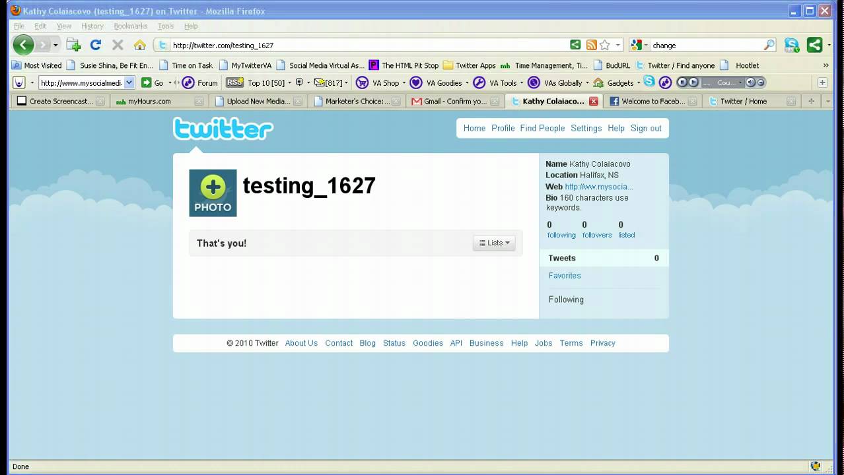The image size is (844, 475).
Task: Click the Find People link
Action: tap(542, 128)
